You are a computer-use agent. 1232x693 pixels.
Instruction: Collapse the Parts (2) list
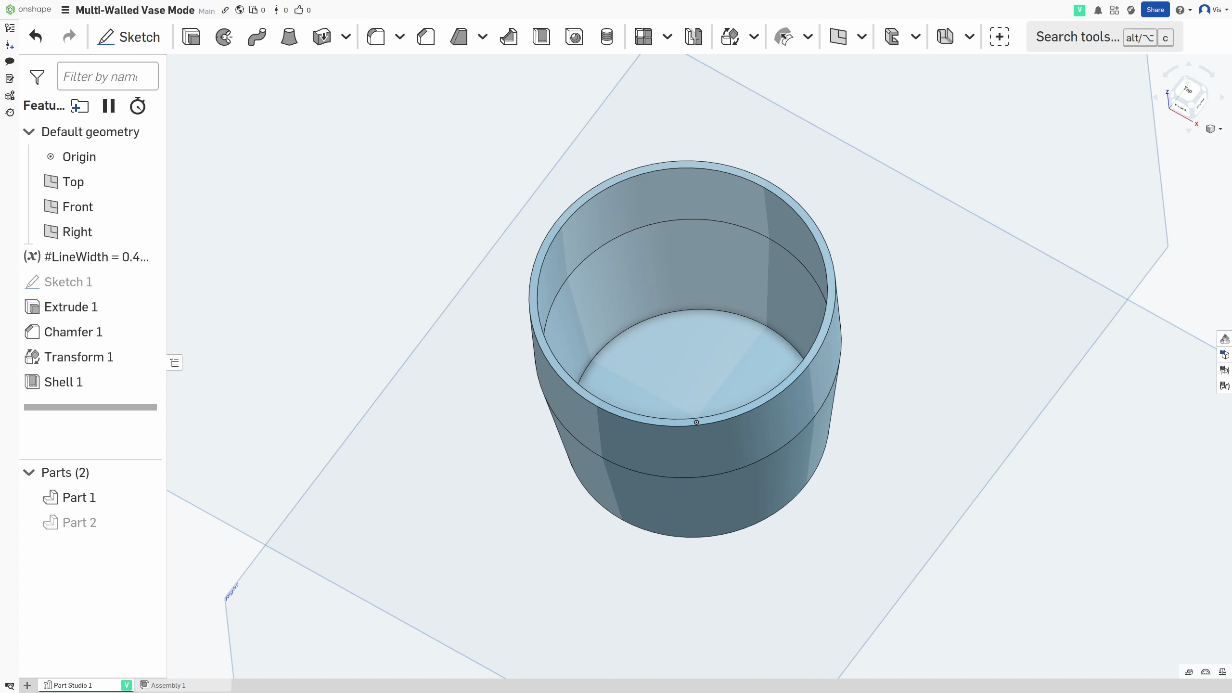point(29,473)
